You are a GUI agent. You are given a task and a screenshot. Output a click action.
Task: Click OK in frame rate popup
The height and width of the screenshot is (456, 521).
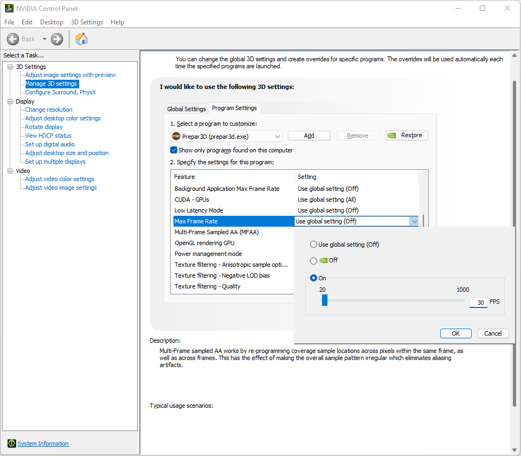pos(455,333)
